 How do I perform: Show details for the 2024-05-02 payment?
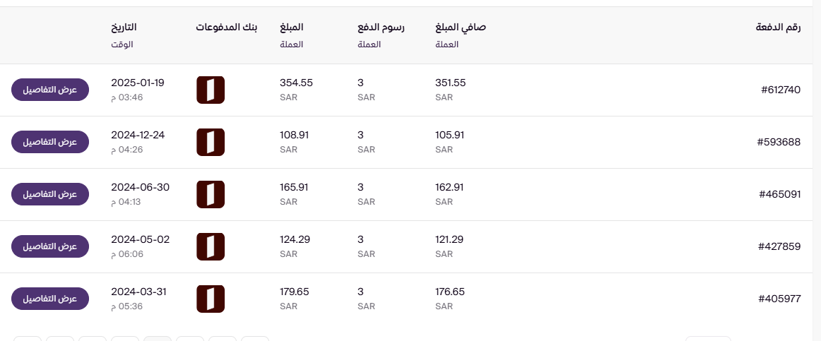tap(49, 246)
